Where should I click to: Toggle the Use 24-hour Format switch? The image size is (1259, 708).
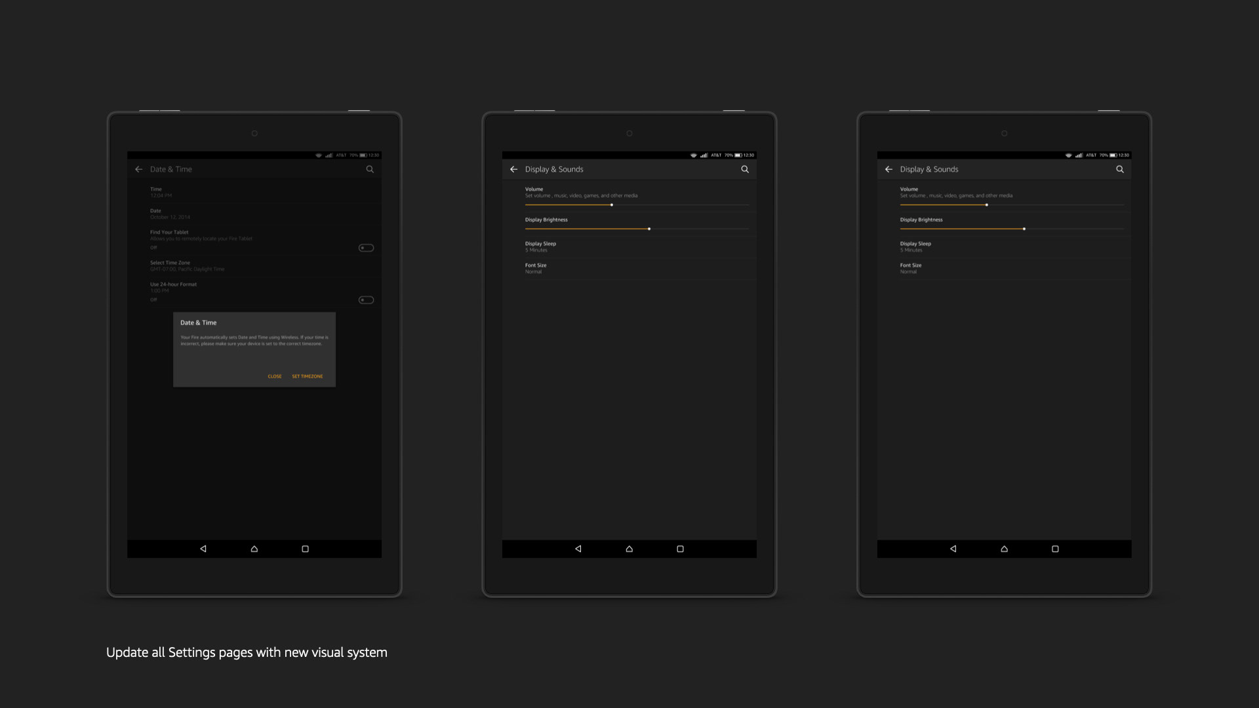pyautogui.click(x=366, y=300)
